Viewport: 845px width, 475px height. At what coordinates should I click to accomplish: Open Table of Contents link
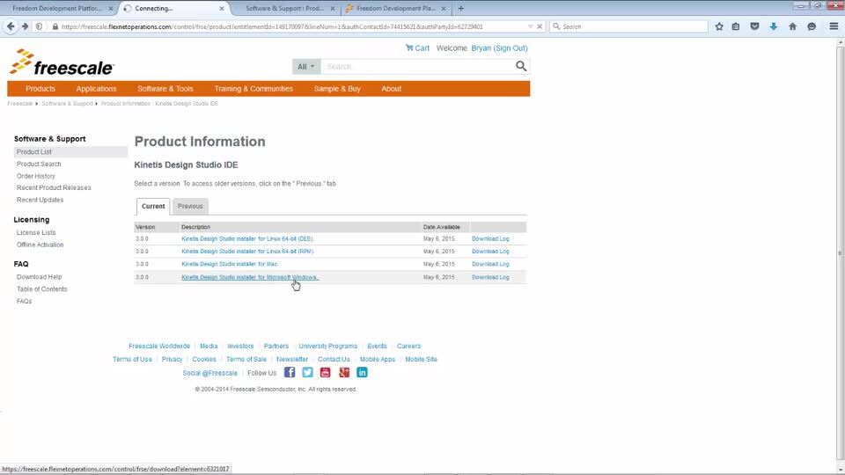(42, 289)
